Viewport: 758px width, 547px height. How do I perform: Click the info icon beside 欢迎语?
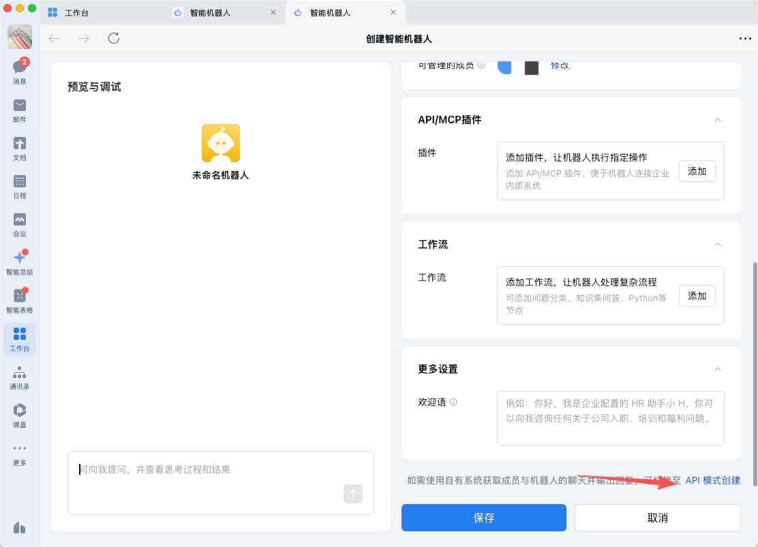(x=453, y=402)
